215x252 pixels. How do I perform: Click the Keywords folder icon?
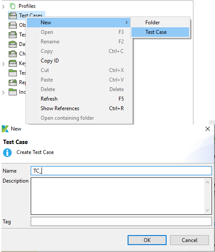coord(13,63)
